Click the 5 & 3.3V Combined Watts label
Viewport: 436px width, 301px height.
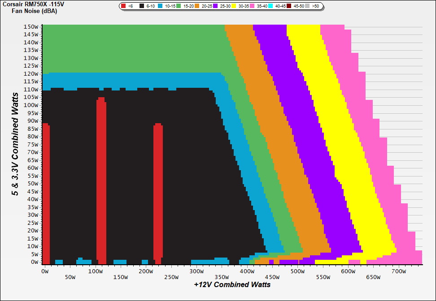16,144
